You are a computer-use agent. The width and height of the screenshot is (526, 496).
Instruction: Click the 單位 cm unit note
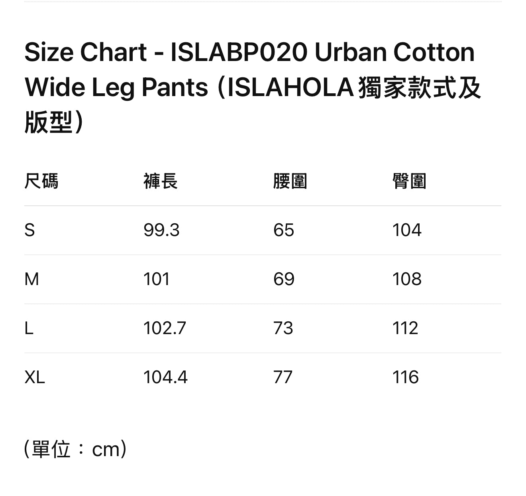tap(75, 449)
